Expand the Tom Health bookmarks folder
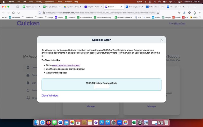Screen dimensions: 203x127 (x=28, y=17)
